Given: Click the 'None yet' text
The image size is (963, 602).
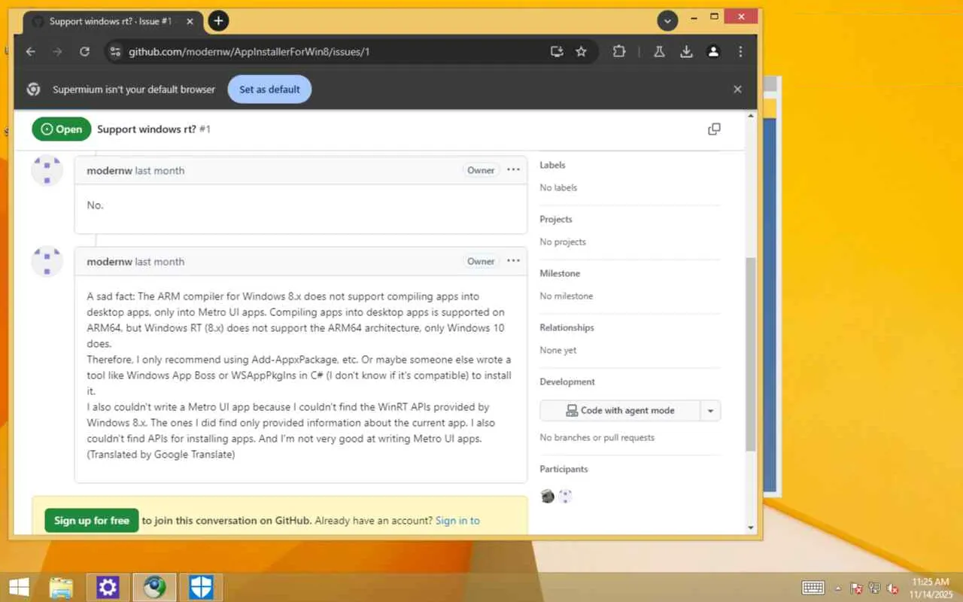Looking at the screenshot, I should [557, 350].
